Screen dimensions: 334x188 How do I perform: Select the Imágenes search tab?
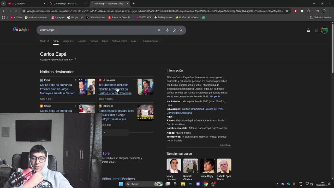(x=68, y=41)
